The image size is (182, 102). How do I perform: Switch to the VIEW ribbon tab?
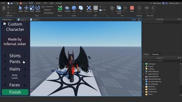tap(51, 3)
